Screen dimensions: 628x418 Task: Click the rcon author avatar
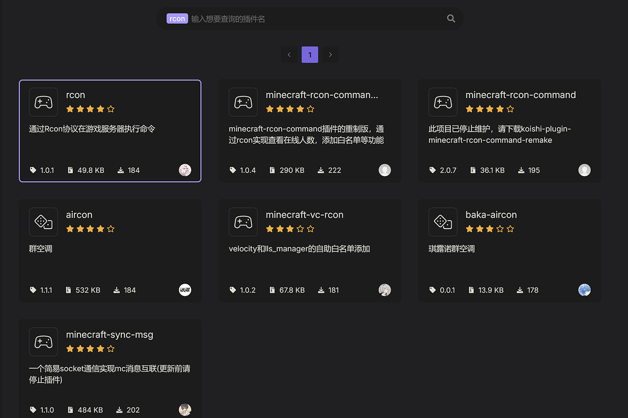click(185, 170)
